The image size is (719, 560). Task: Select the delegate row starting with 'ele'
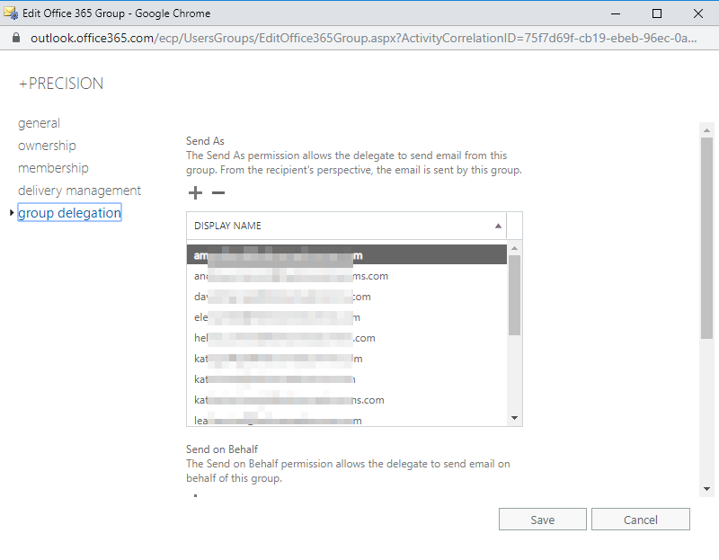(x=347, y=317)
